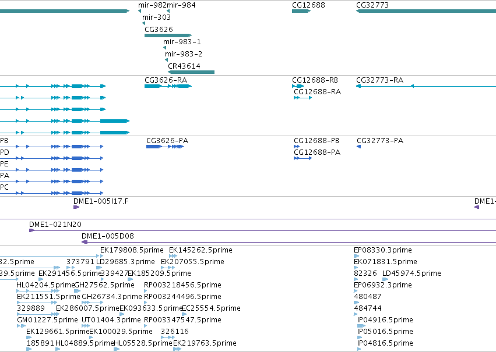Select the CG12688-RA transcript
Screen dimensions: 496x352
click(302, 98)
